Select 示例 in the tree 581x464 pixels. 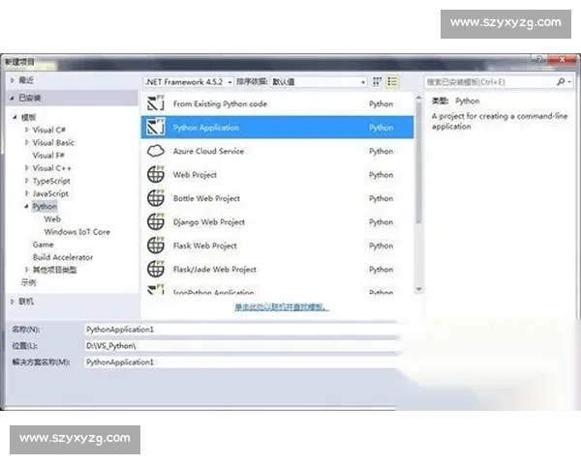coord(28,282)
